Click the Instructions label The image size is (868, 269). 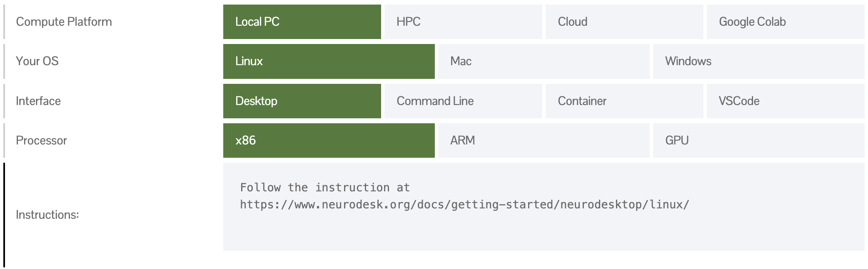[x=47, y=215]
